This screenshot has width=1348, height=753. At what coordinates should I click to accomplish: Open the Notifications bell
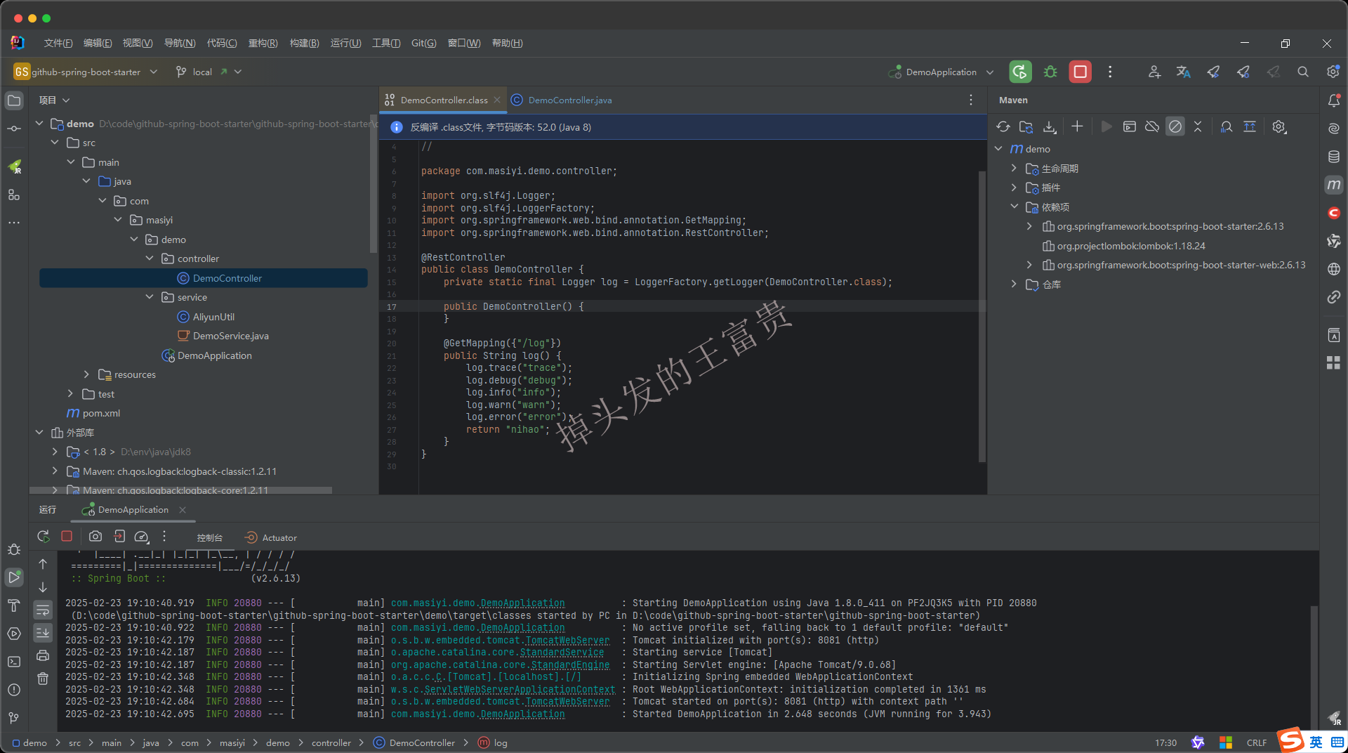click(x=1334, y=100)
